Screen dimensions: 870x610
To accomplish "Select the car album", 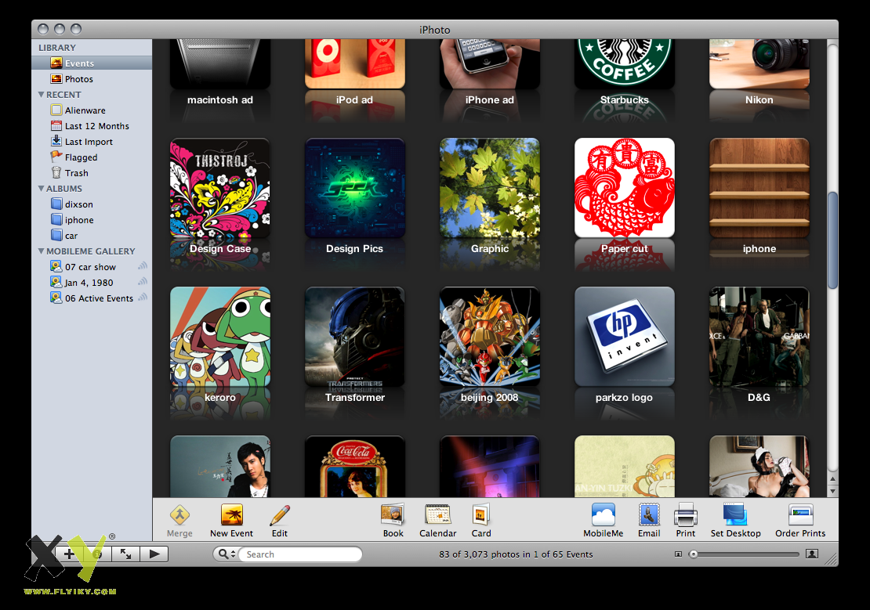I will [92, 236].
